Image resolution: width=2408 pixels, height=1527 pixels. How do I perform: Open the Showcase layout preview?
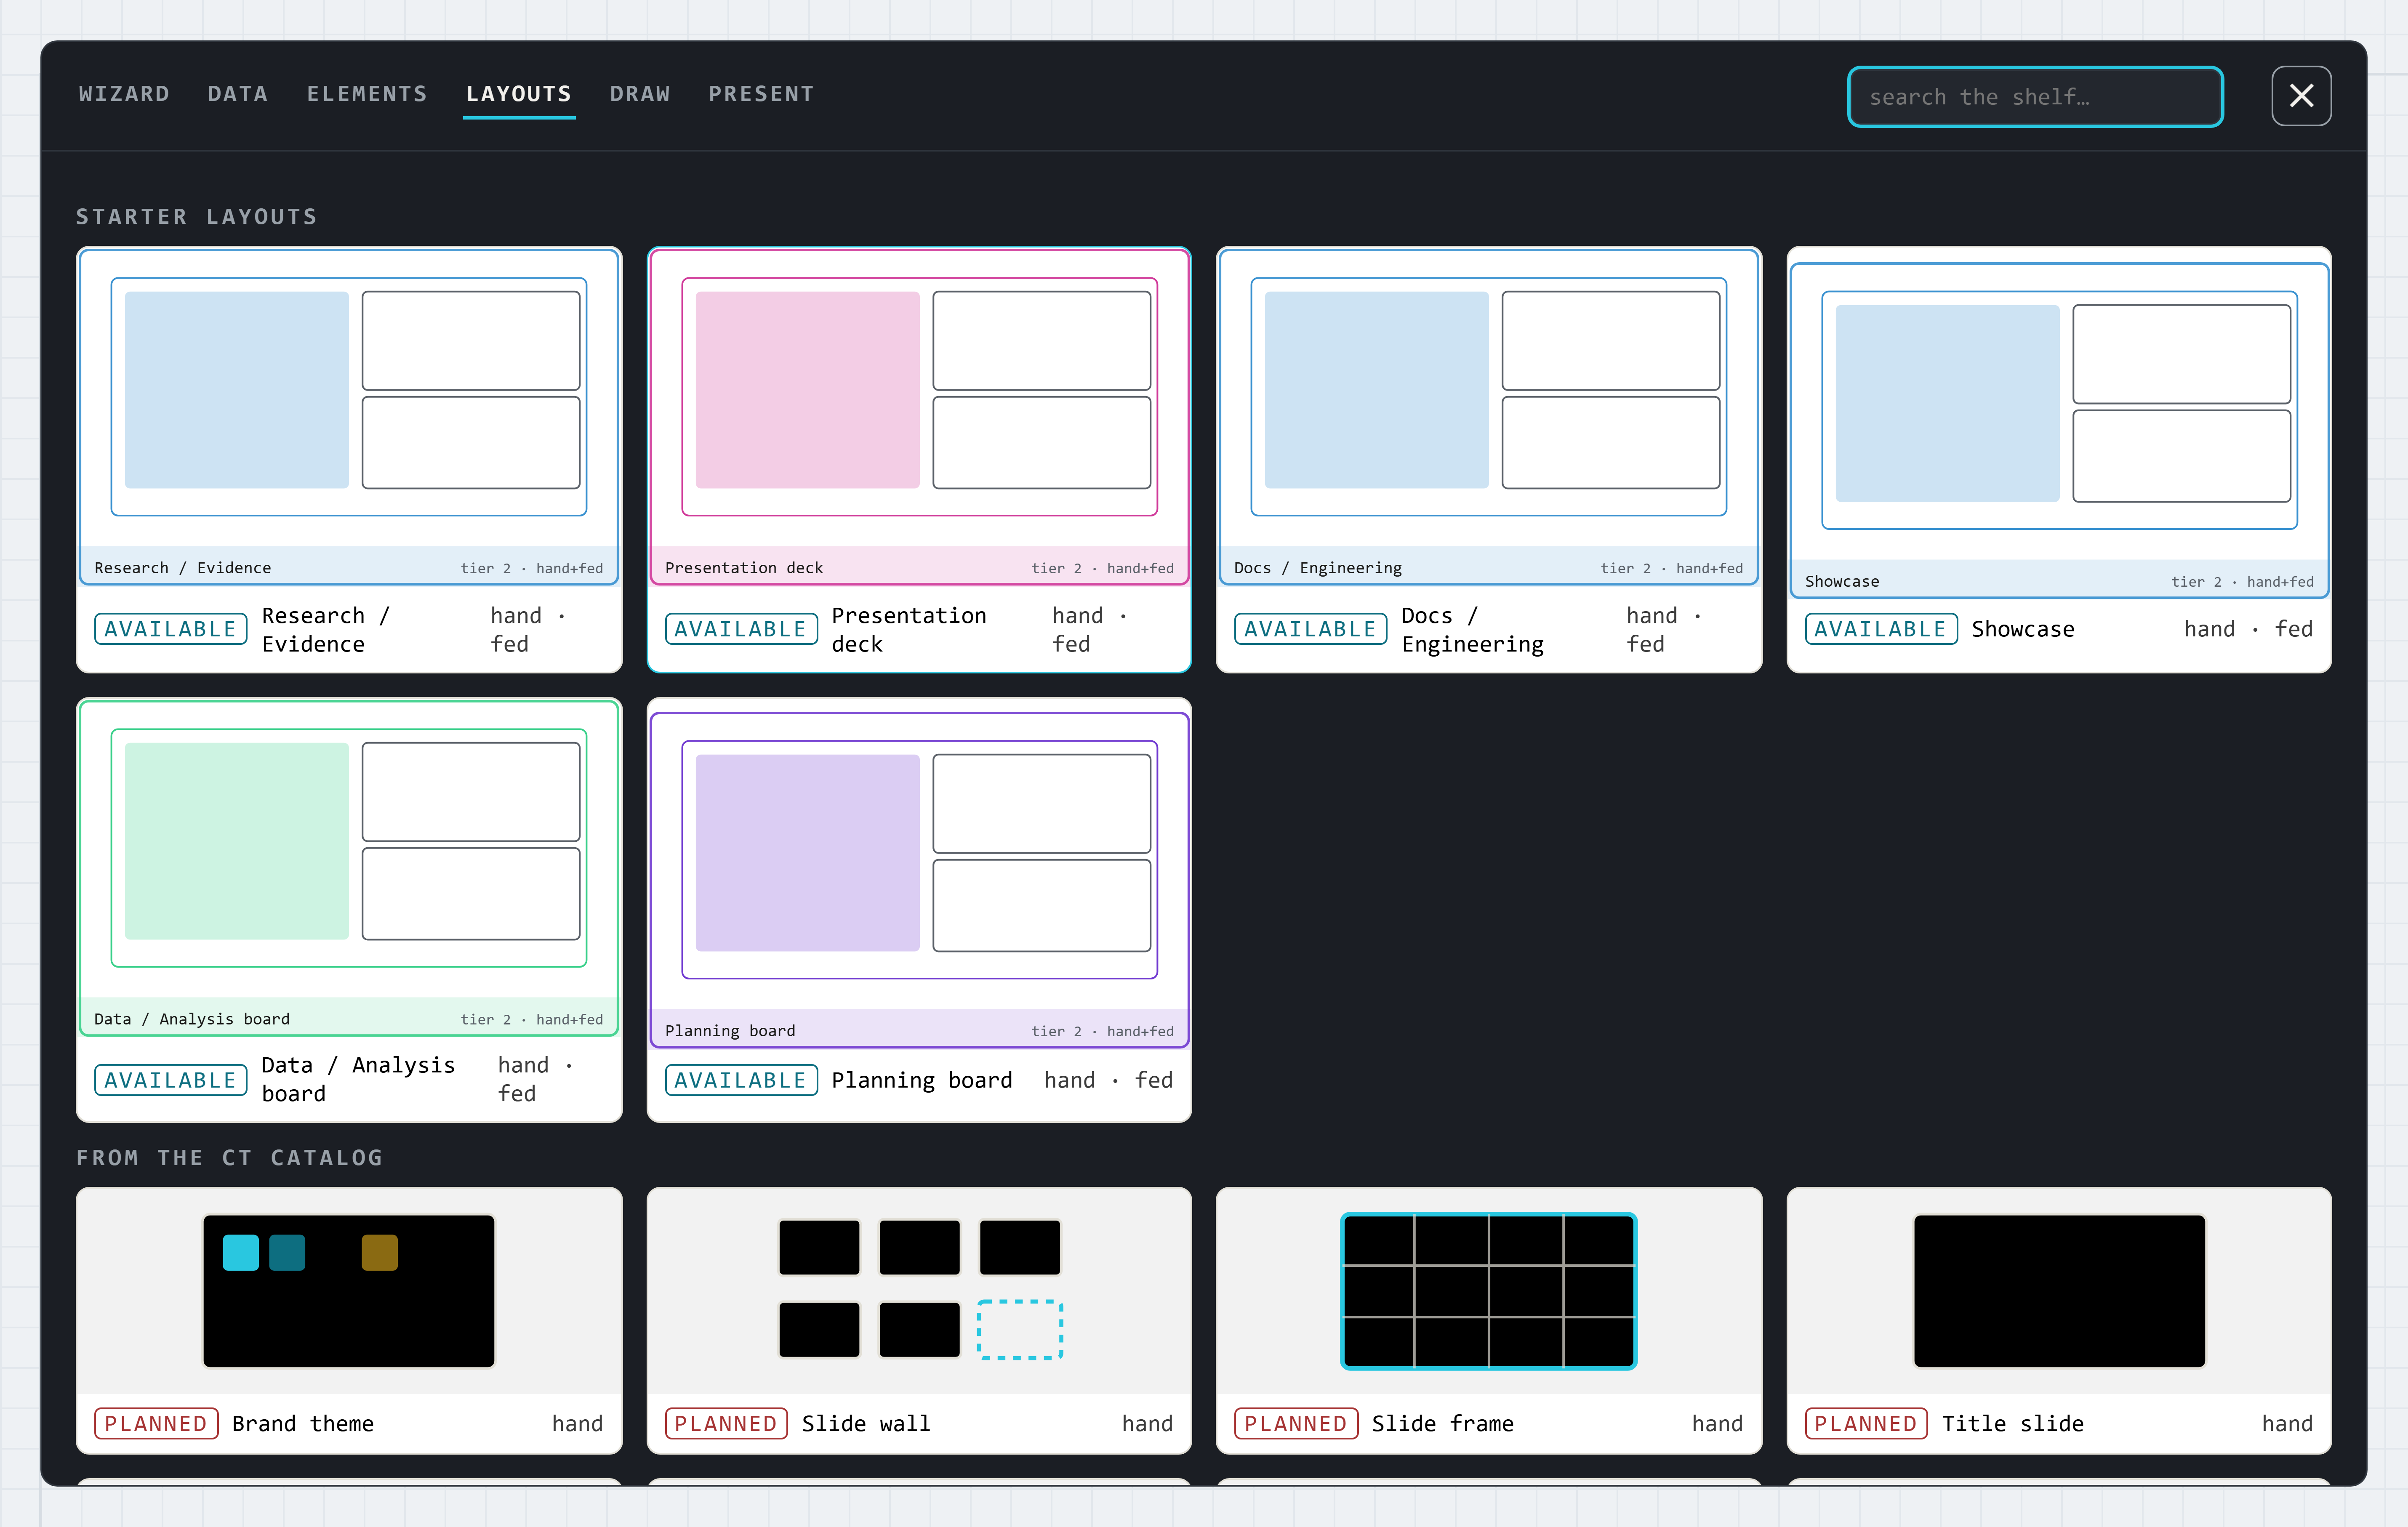pos(2059,430)
